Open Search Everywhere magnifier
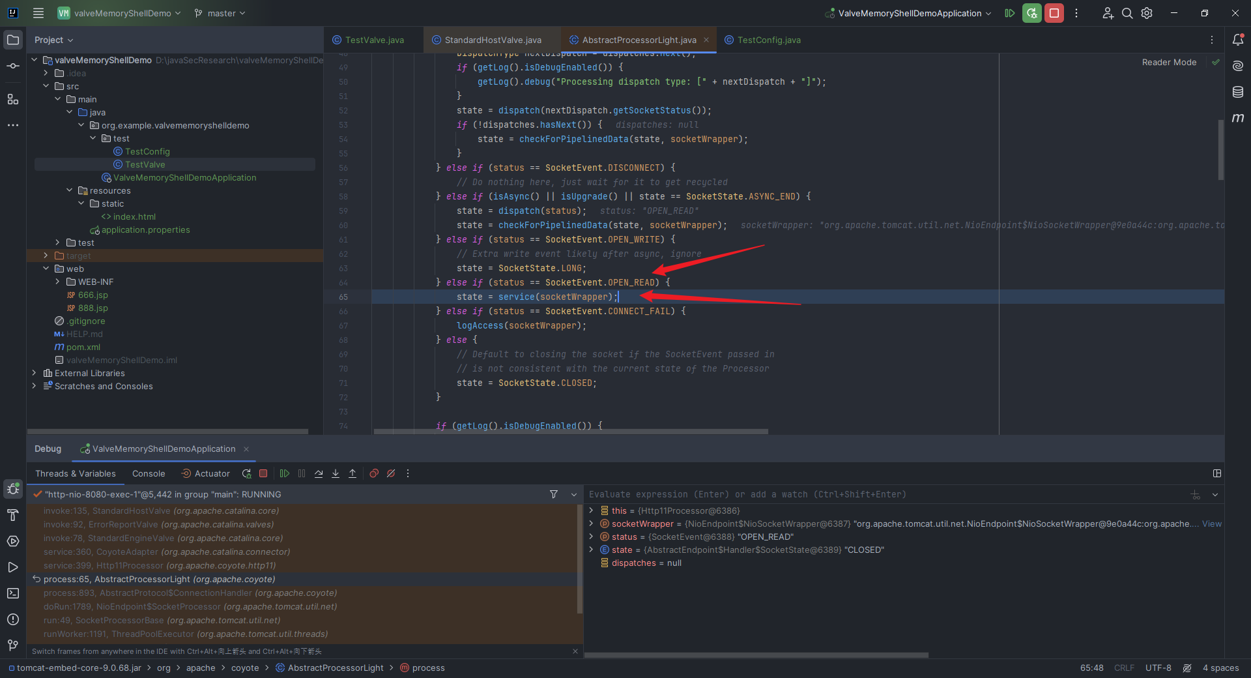The width and height of the screenshot is (1251, 678). click(1127, 13)
